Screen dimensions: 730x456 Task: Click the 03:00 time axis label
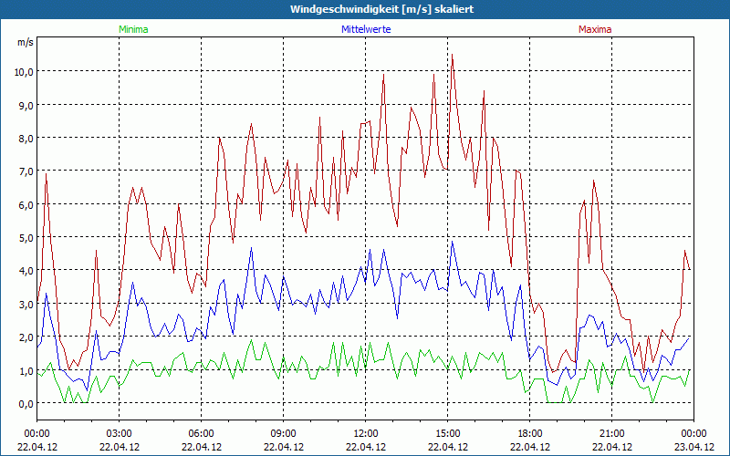click(120, 434)
